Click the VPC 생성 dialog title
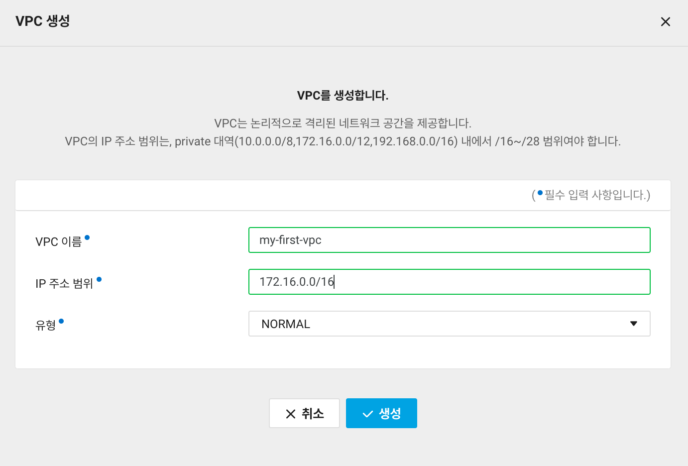The height and width of the screenshot is (466, 688). [x=43, y=21]
